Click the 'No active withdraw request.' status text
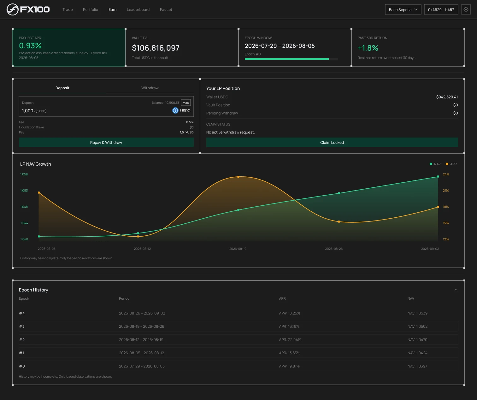This screenshot has height=400, width=477. (x=230, y=132)
